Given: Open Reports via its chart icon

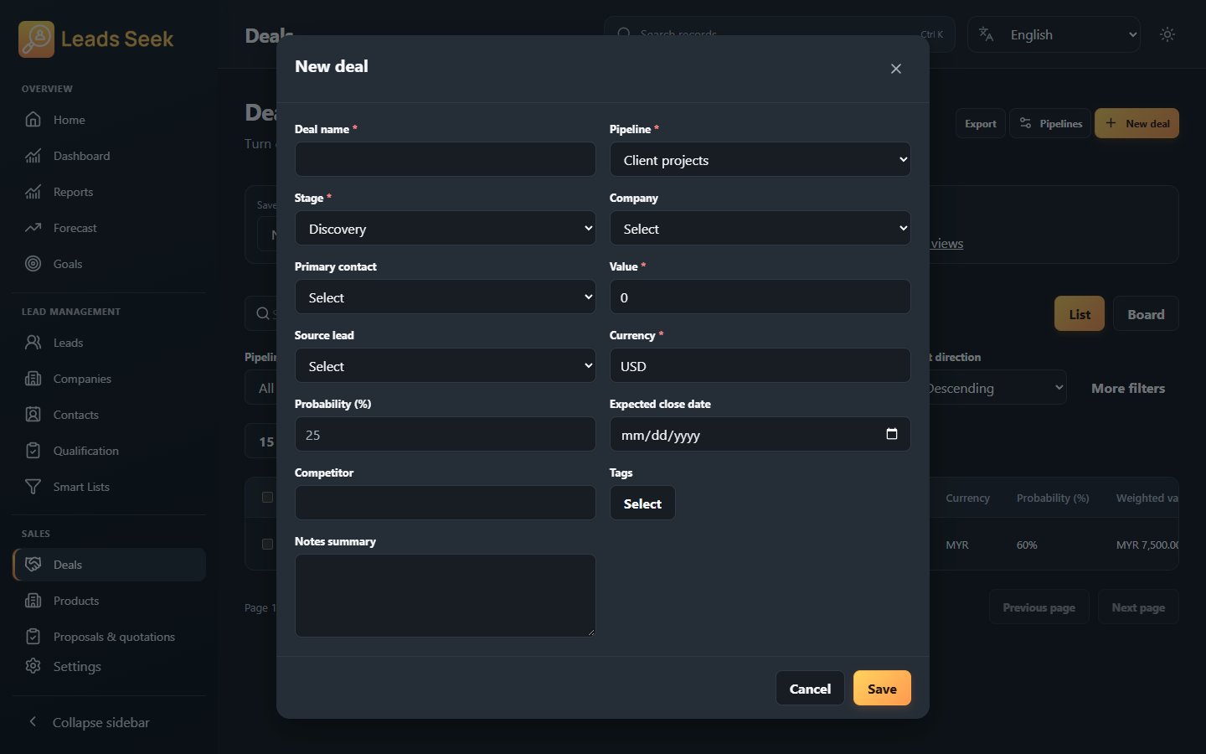Looking at the screenshot, I should [x=33, y=192].
